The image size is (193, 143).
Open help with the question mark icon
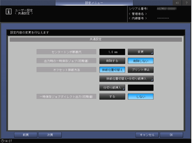[186, 3]
